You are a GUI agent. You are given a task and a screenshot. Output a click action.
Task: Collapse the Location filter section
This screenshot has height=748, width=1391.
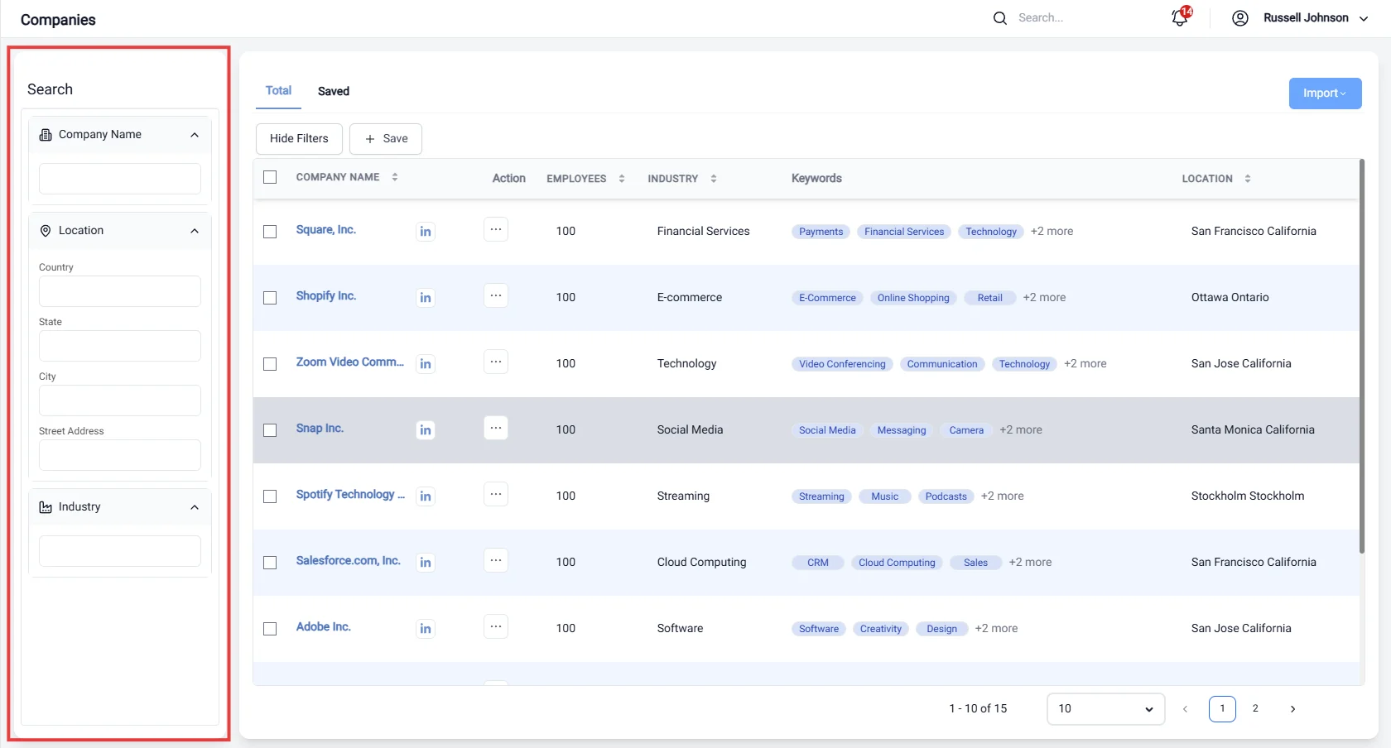(195, 231)
